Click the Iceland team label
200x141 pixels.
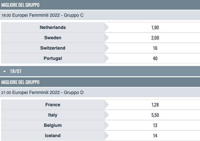tap(53, 136)
